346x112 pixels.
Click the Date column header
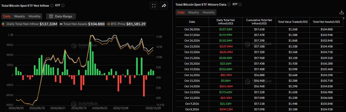coord(192,22)
